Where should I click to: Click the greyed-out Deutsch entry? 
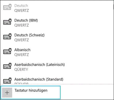[x=57, y=8]
